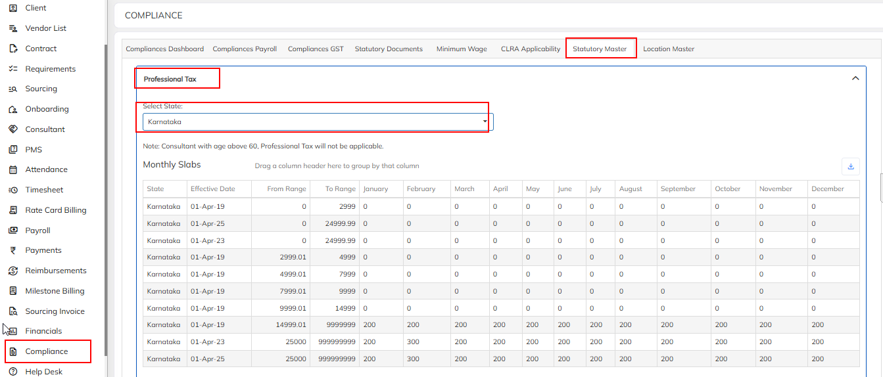Click the Payments rupee icon
Viewport: 883px width, 377px height.
[x=12, y=250]
